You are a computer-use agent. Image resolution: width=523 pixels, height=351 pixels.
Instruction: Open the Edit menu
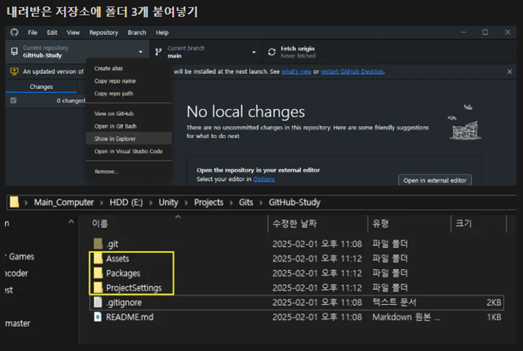point(51,32)
